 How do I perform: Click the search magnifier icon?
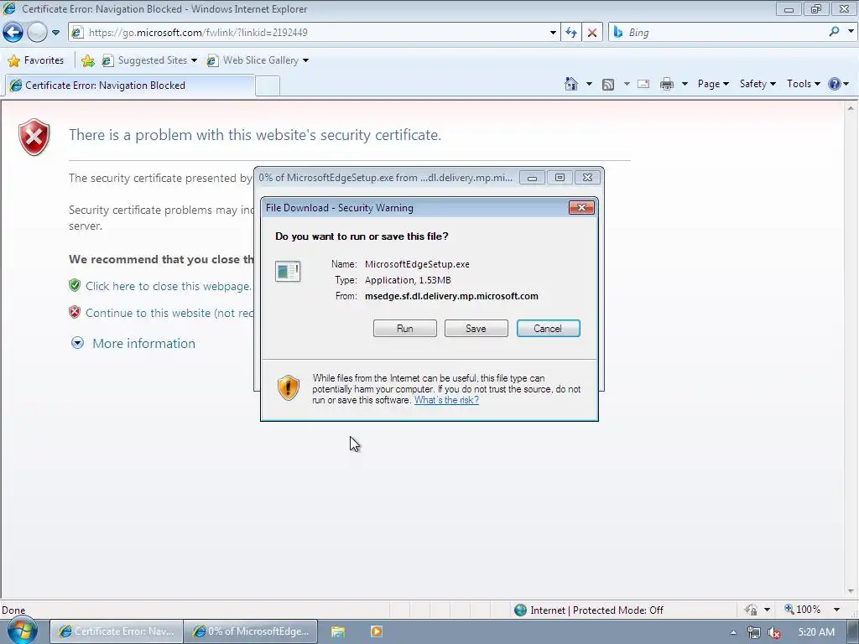click(834, 32)
